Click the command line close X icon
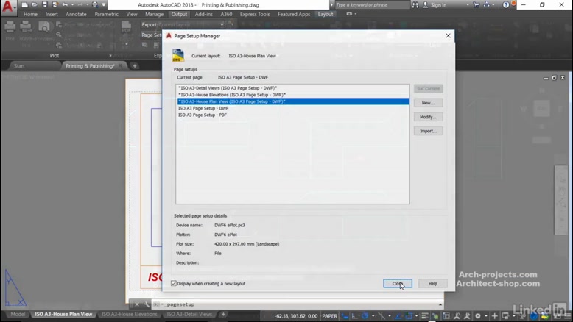The image size is (573, 322). [x=137, y=304]
